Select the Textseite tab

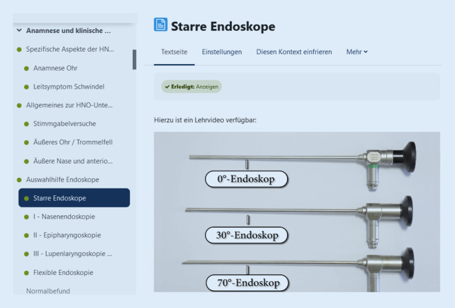click(174, 52)
